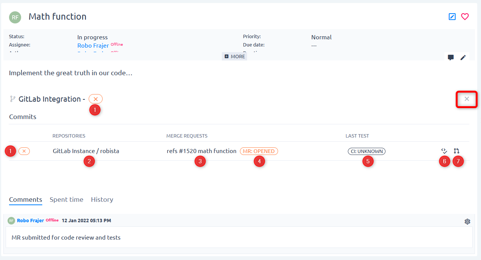Mark Math function as favorite with heart
Viewport: 481px width, 260px height.
click(465, 17)
